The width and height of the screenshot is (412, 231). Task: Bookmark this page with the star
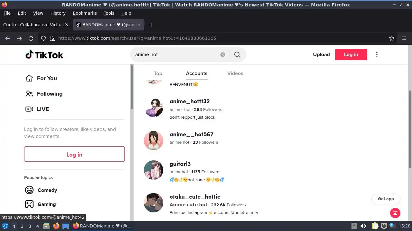392,38
